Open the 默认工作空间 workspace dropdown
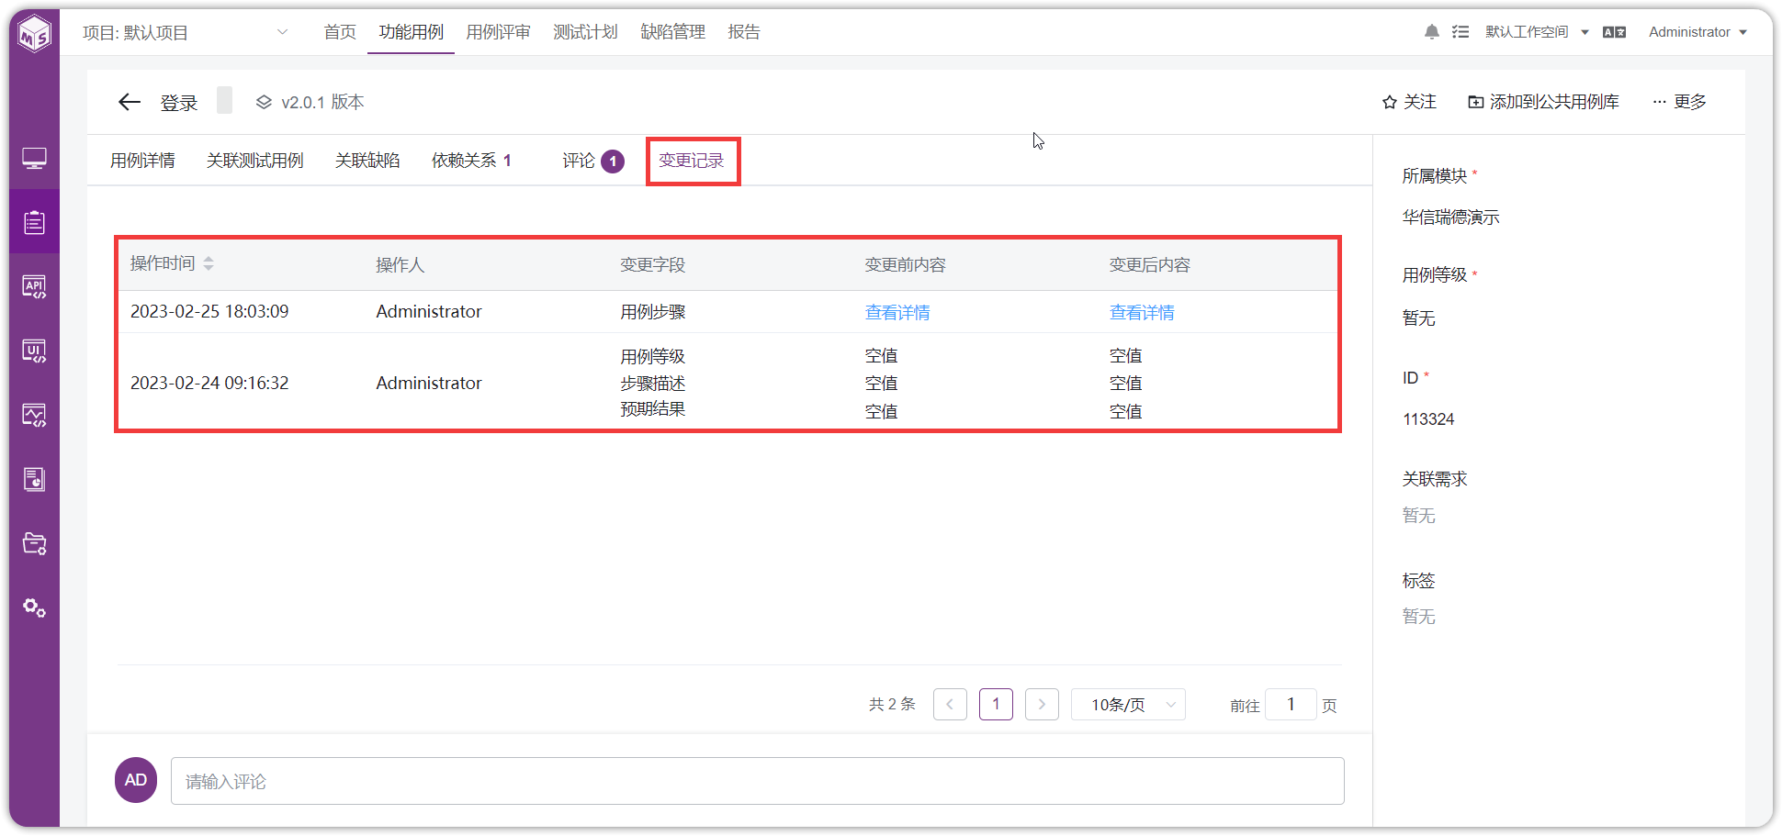 coord(1537,32)
